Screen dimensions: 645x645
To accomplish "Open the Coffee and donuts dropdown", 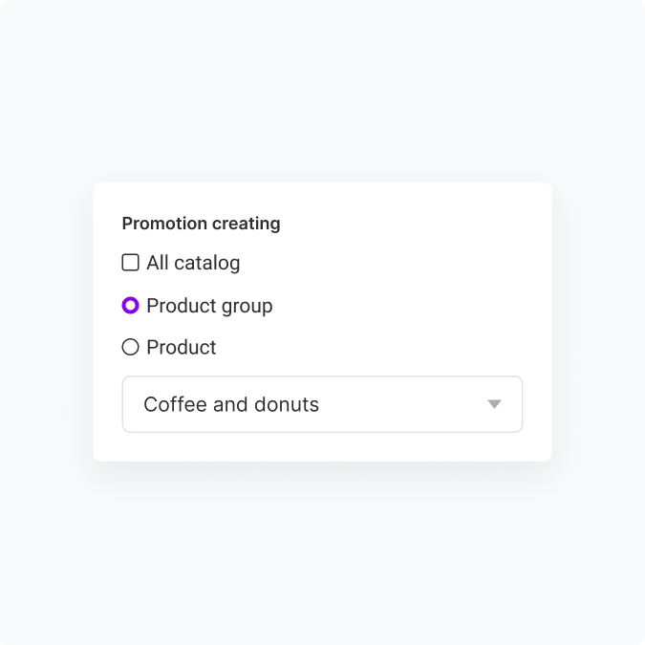I will point(322,404).
